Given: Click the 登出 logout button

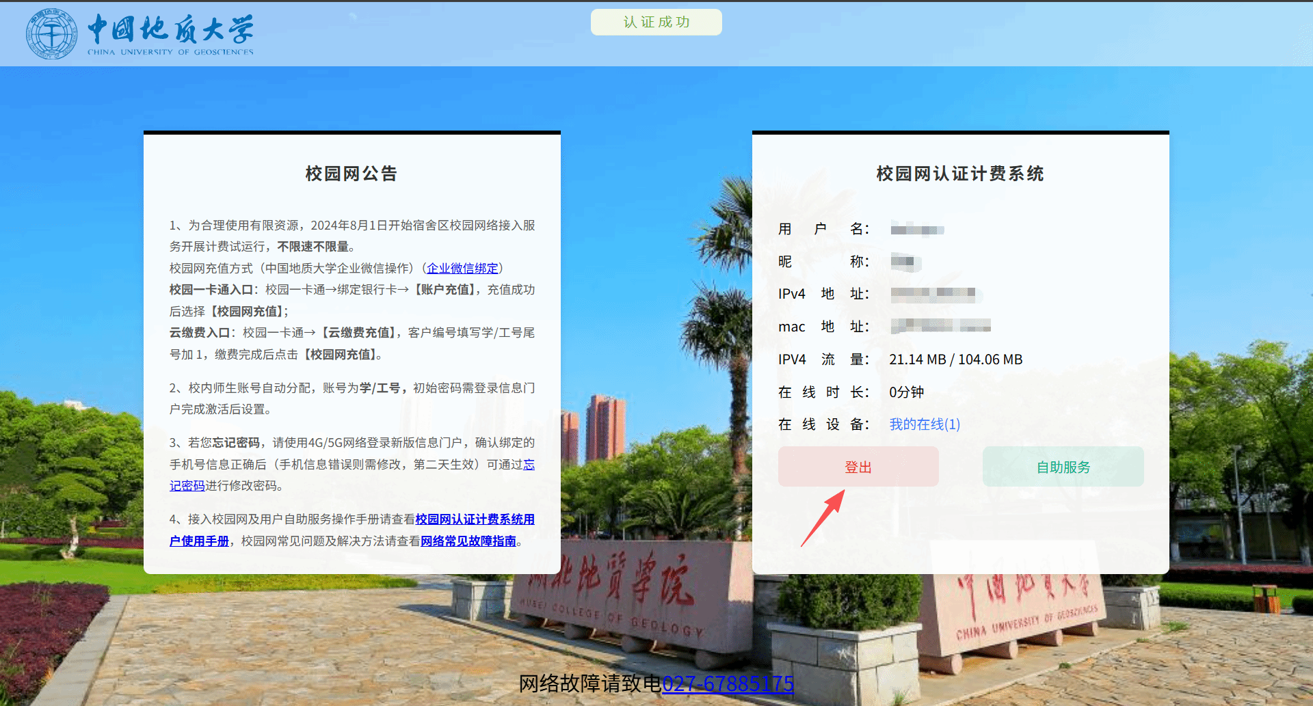Looking at the screenshot, I should [x=858, y=467].
